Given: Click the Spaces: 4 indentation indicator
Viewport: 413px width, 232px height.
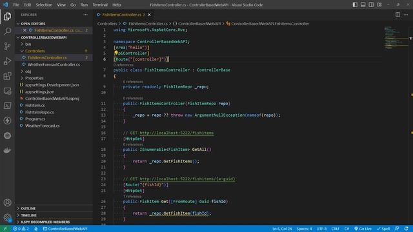Looking at the screenshot, I should [304, 229].
